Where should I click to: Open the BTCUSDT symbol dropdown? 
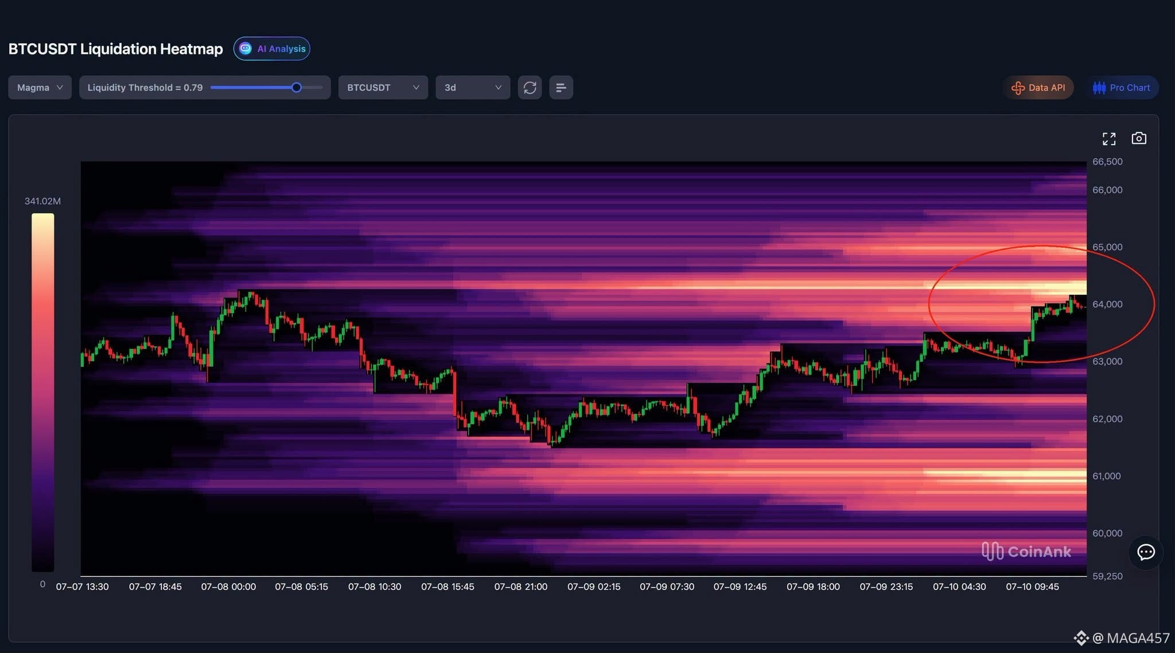point(383,88)
